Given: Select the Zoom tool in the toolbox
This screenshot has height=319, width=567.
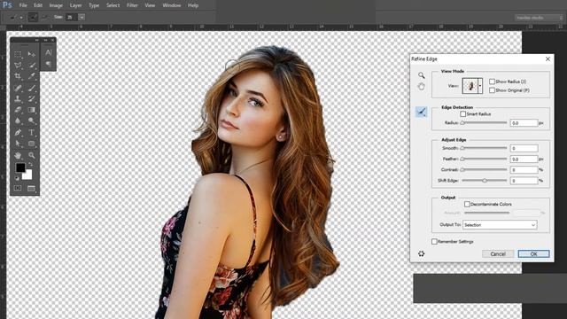Looking at the screenshot, I should click(x=32, y=155).
